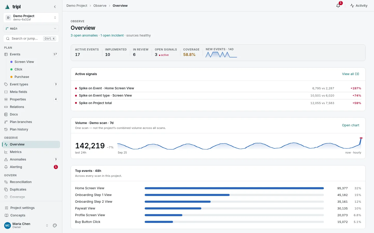Click Demo Project in the breadcrumb
Screen dimensions: 374x233
point(77,5)
